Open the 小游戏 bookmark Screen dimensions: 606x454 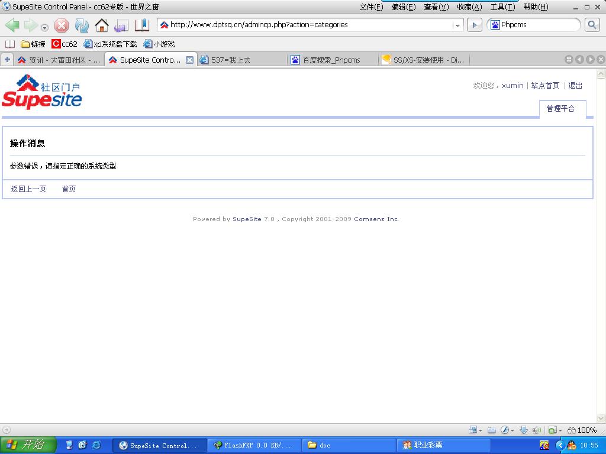(x=159, y=44)
